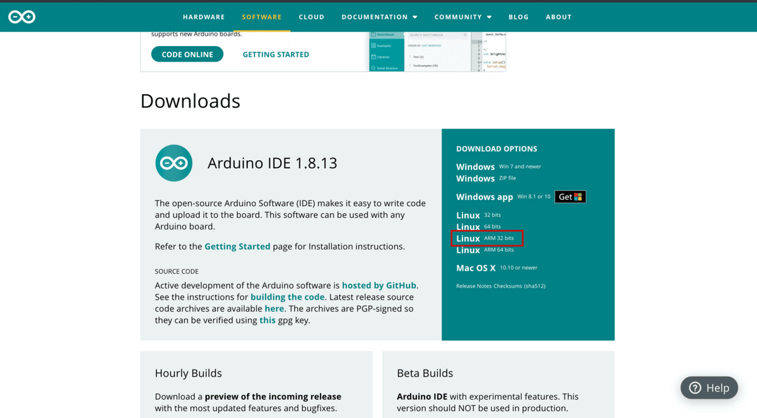
Task: Click the Hourly Builds heading
Action: pyautogui.click(x=188, y=373)
